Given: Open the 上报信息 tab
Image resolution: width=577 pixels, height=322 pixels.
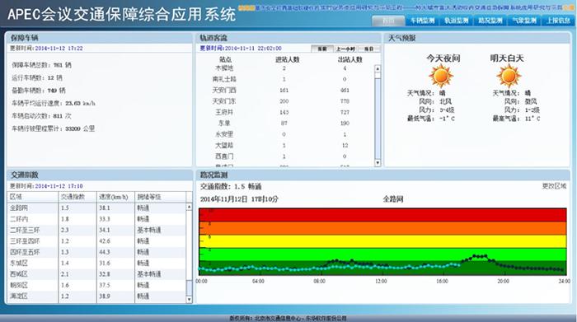Looking at the screenshot, I should (x=558, y=21).
